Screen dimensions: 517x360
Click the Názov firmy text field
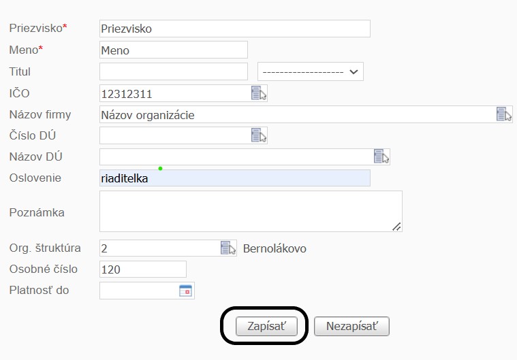pos(296,114)
